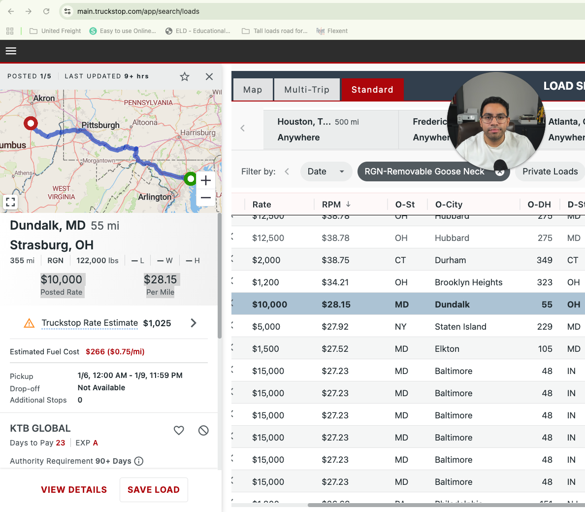
Task: Expand the Truckstop Rate Estimate details
Action: [x=194, y=323]
